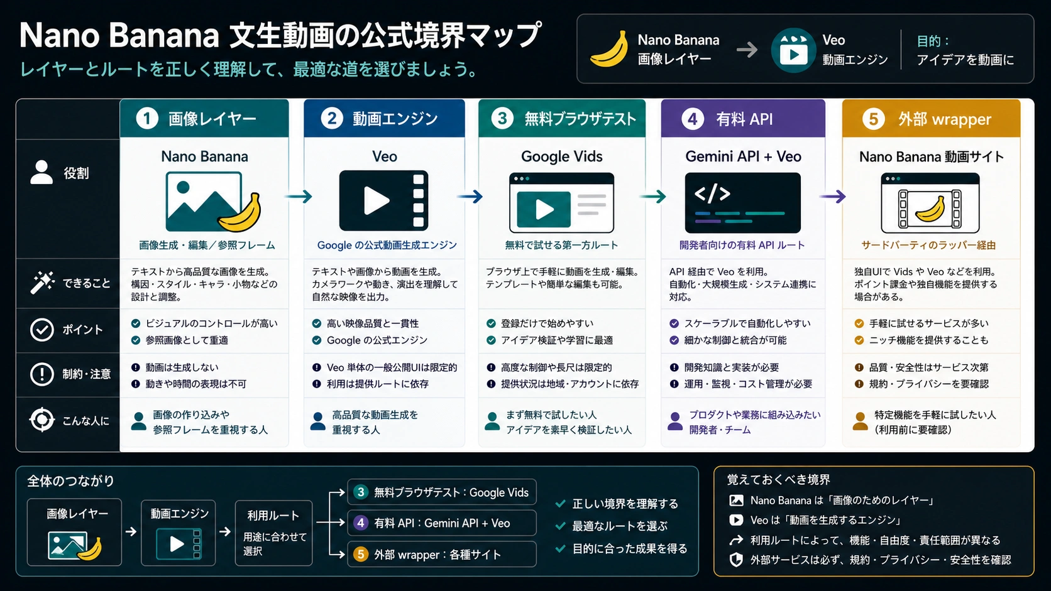Click the text Veo 単体の一般公開UIは限定的

(392, 367)
